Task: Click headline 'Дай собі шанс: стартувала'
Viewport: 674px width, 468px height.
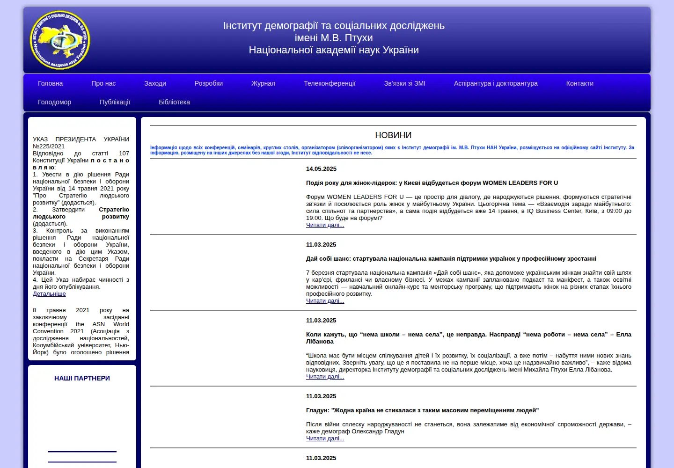Action: pyautogui.click(x=451, y=259)
